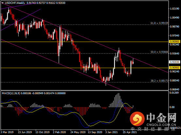Screen dimensions: 181x135
Task: Click the 3 Jan 2021 date marker
Action: [x=111, y=132]
